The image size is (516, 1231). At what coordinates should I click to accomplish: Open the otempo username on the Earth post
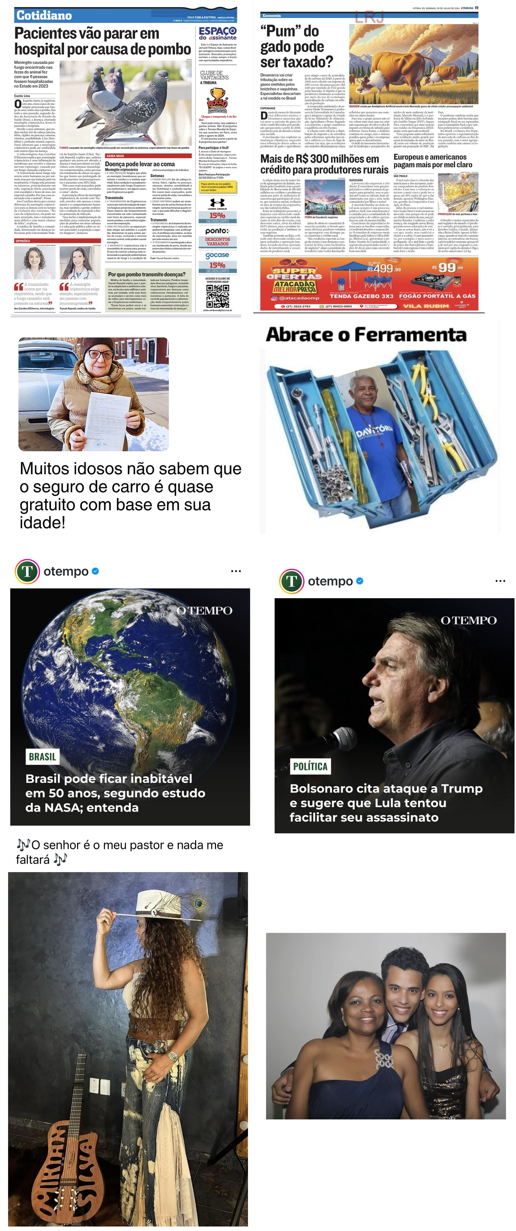pyautogui.click(x=66, y=571)
